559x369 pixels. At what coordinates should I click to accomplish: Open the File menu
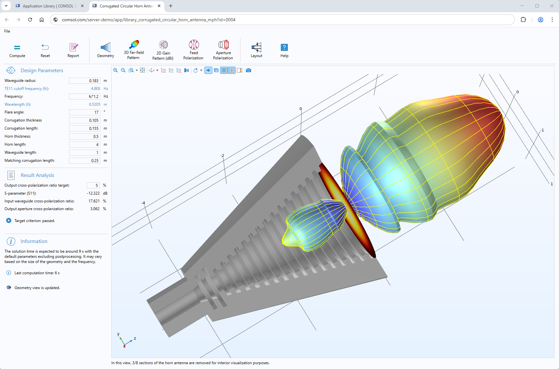click(7, 31)
